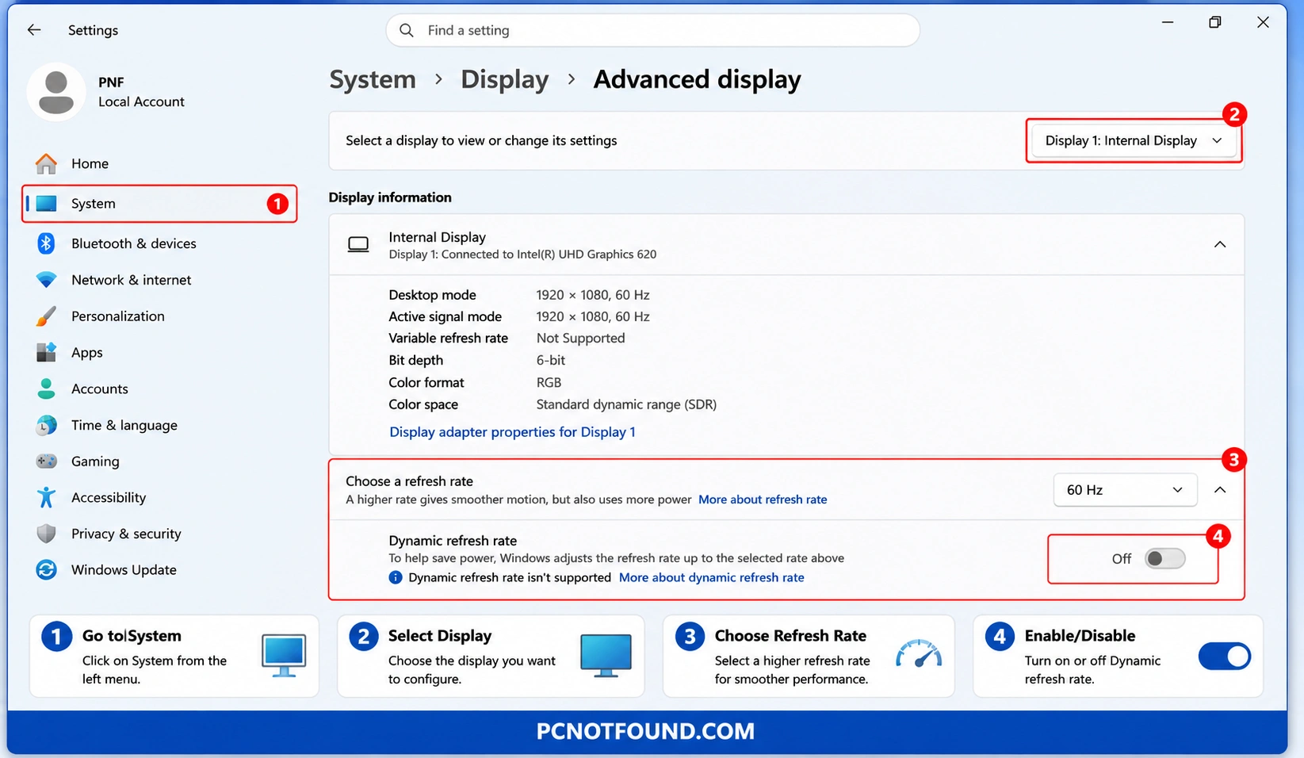Open More about refresh rate link
Screen dimensions: 1304x758
click(763, 500)
